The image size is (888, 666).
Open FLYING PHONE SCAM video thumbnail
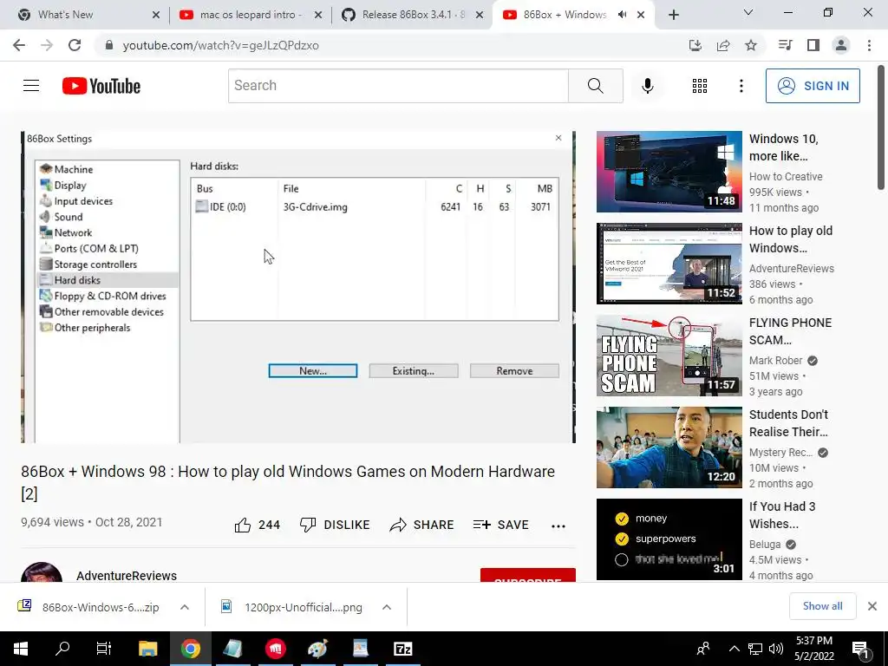(x=669, y=355)
